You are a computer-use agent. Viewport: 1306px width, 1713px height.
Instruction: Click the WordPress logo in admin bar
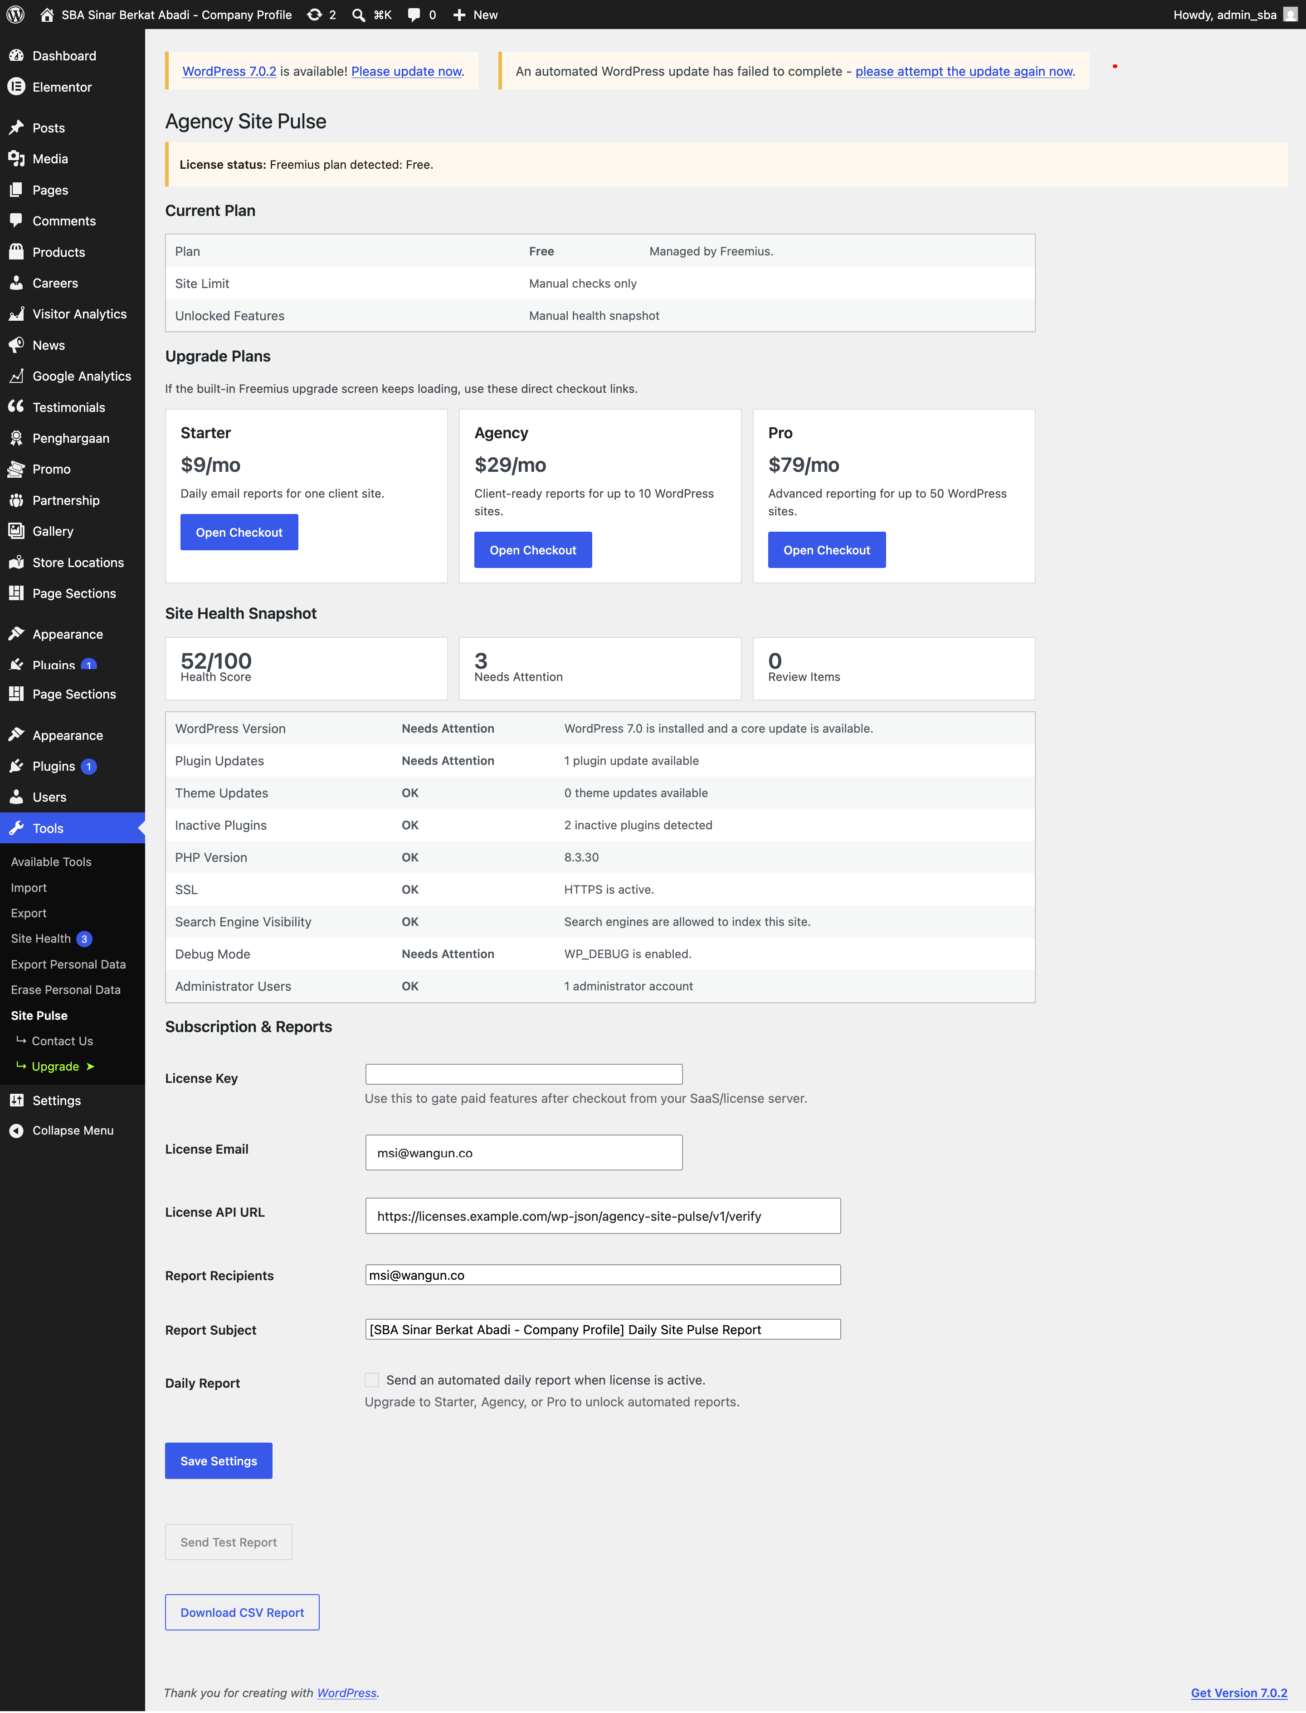coord(15,15)
